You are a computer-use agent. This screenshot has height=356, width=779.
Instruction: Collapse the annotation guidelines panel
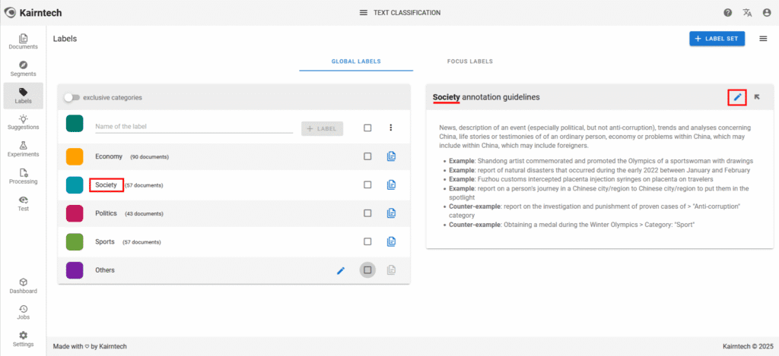[758, 97]
